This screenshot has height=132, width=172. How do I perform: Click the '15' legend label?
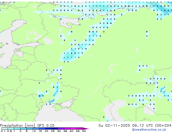click(x=40, y=131)
